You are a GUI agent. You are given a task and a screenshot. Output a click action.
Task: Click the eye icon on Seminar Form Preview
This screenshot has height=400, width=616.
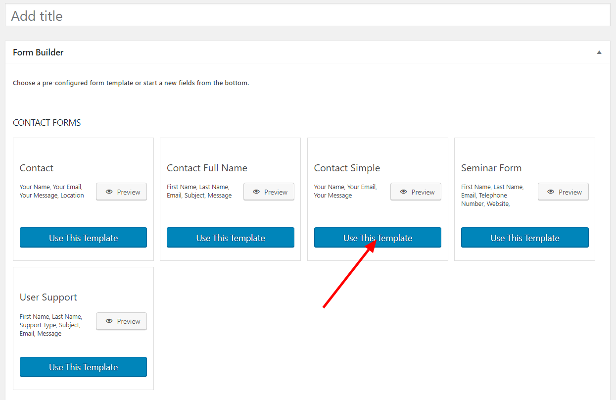coord(551,192)
